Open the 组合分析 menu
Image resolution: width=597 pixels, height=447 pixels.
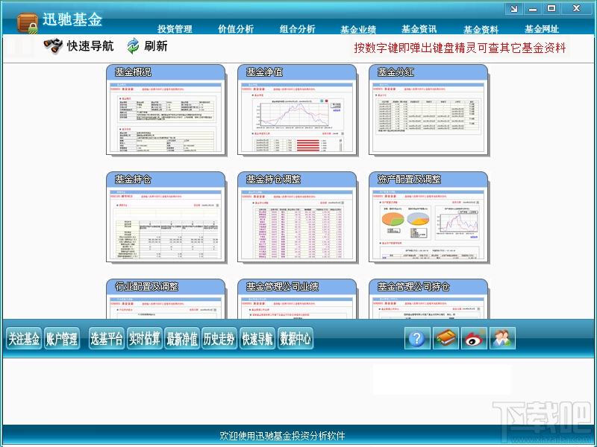(297, 29)
